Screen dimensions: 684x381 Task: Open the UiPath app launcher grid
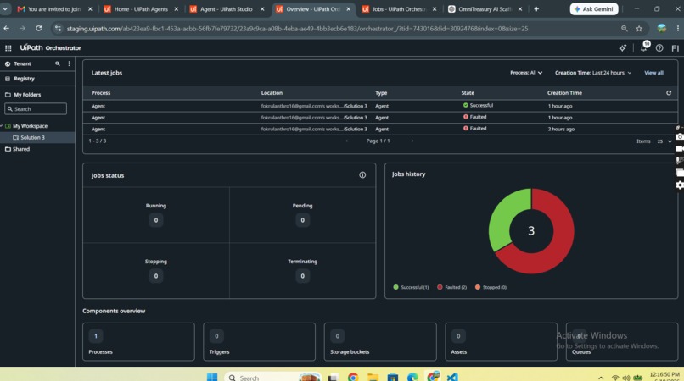pyautogui.click(x=8, y=48)
